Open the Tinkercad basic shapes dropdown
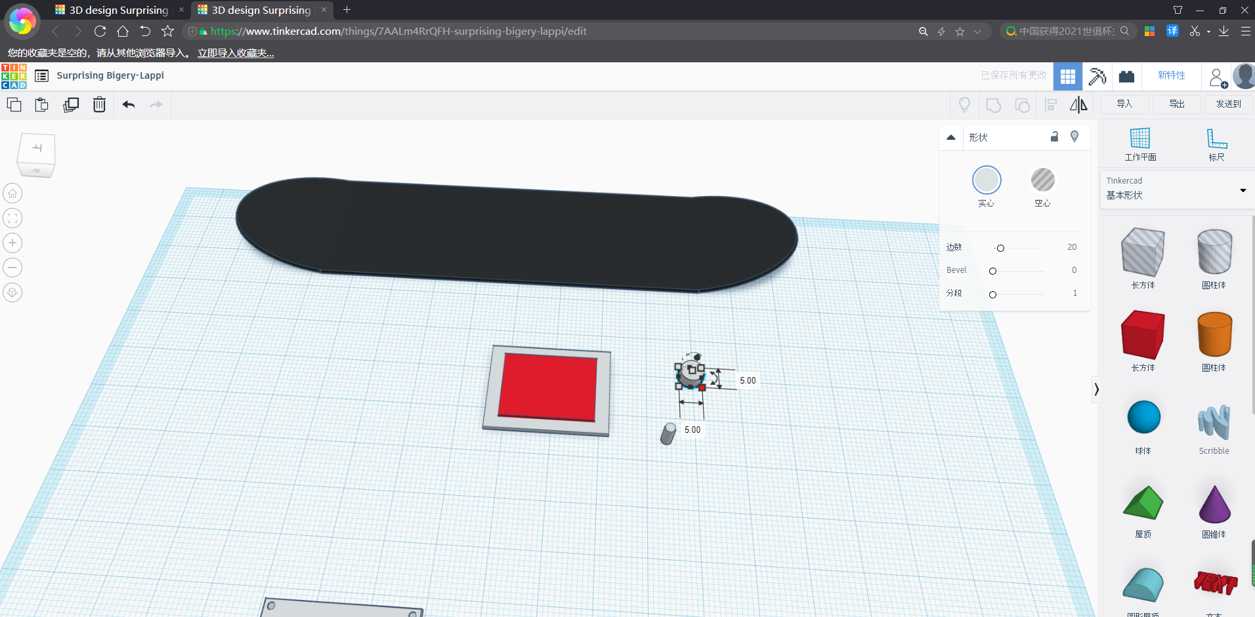Viewport: 1255px width, 617px height. tap(1177, 189)
